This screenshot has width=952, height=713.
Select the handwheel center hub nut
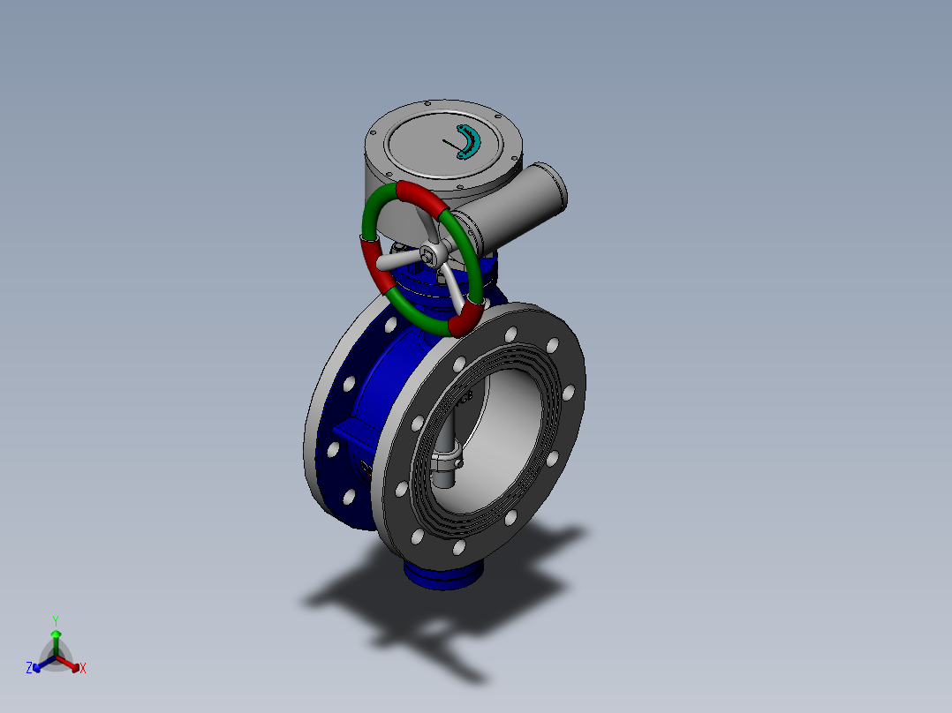[x=430, y=257]
